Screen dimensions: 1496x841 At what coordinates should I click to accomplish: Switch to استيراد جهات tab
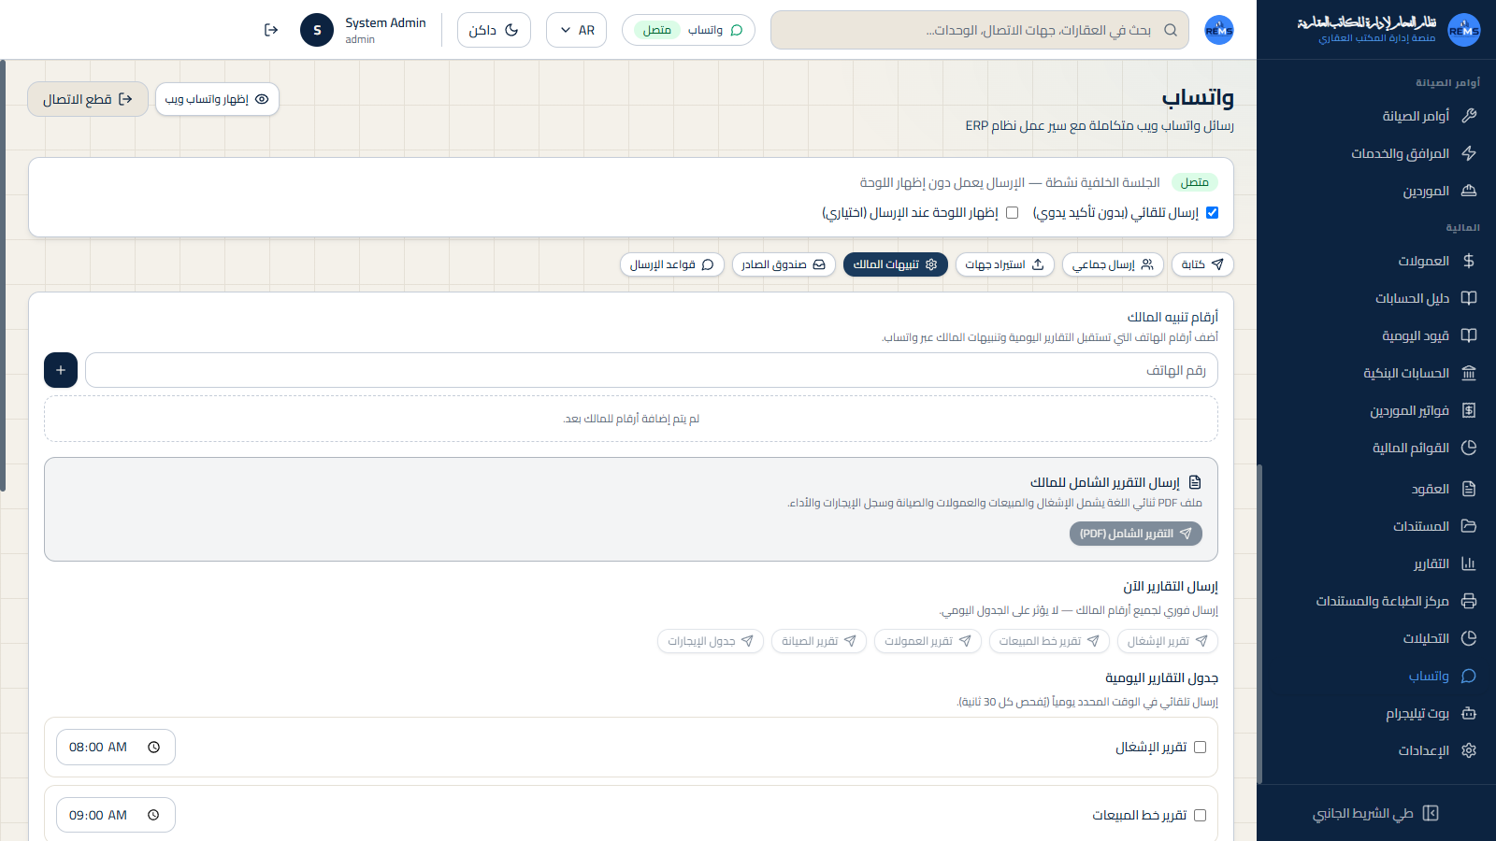click(x=1005, y=264)
